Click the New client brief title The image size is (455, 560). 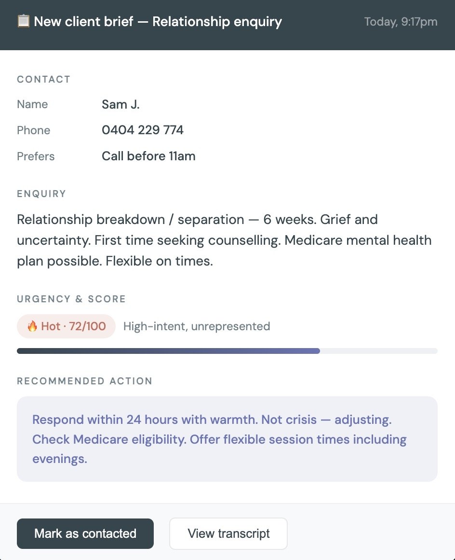158,21
